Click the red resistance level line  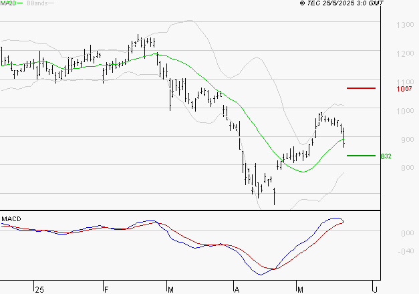coord(361,88)
